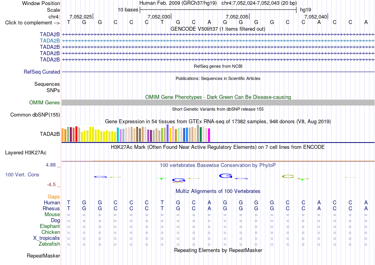Viewport: 375px width, 265px height.
Task: Click the dark green bar in GTEx chart
Action: point(201,135)
